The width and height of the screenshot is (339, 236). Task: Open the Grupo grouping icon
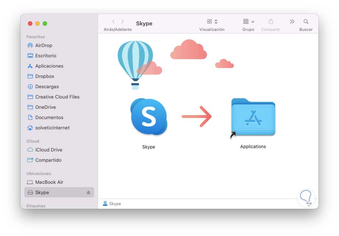246,21
